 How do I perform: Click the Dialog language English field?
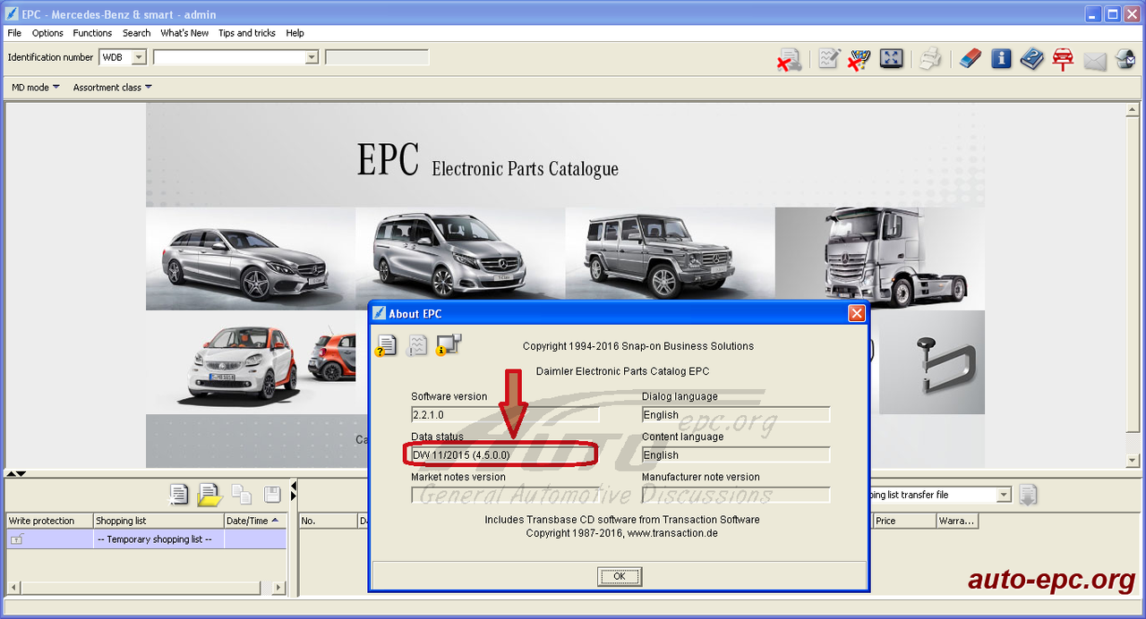736,415
